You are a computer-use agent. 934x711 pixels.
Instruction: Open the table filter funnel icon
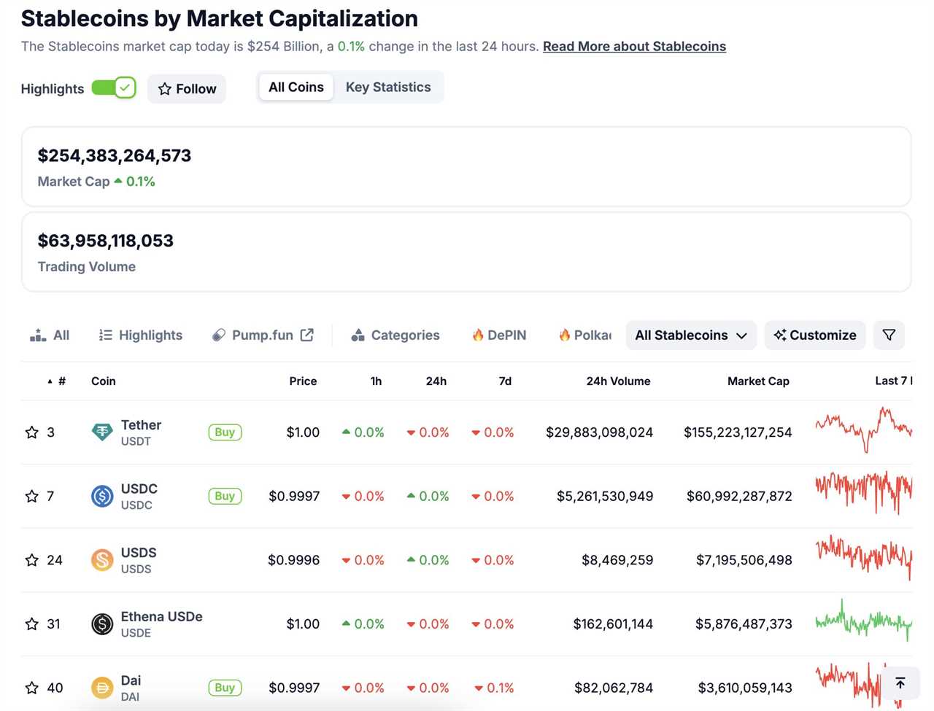tap(889, 335)
